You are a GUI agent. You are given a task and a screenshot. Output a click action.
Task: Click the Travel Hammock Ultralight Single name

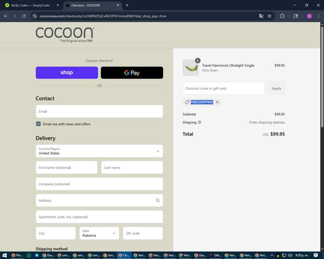click(228, 65)
